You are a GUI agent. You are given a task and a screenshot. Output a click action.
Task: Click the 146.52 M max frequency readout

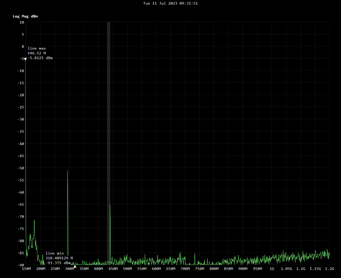tap(37, 53)
